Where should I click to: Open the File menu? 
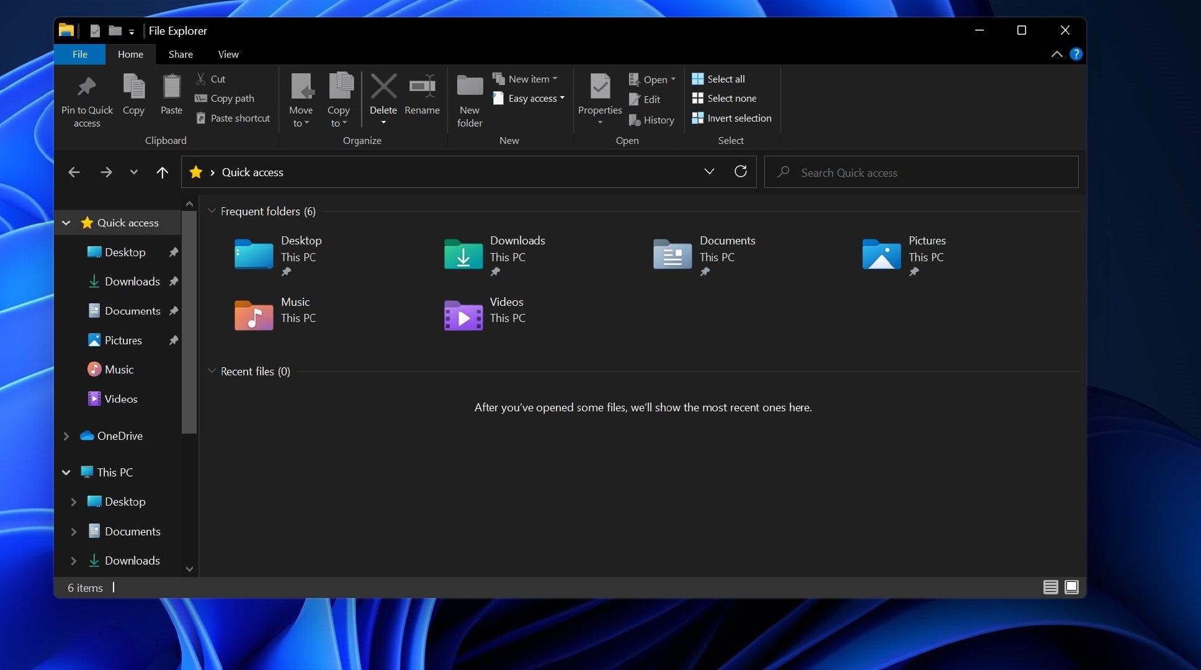click(79, 54)
